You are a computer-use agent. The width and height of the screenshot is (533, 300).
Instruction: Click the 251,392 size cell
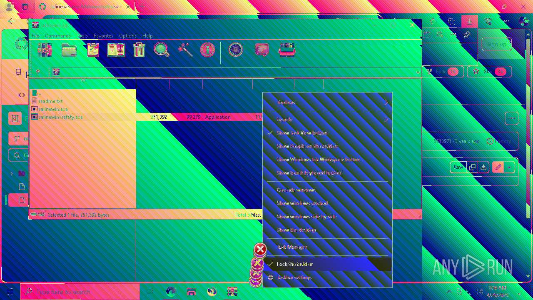(x=159, y=117)
